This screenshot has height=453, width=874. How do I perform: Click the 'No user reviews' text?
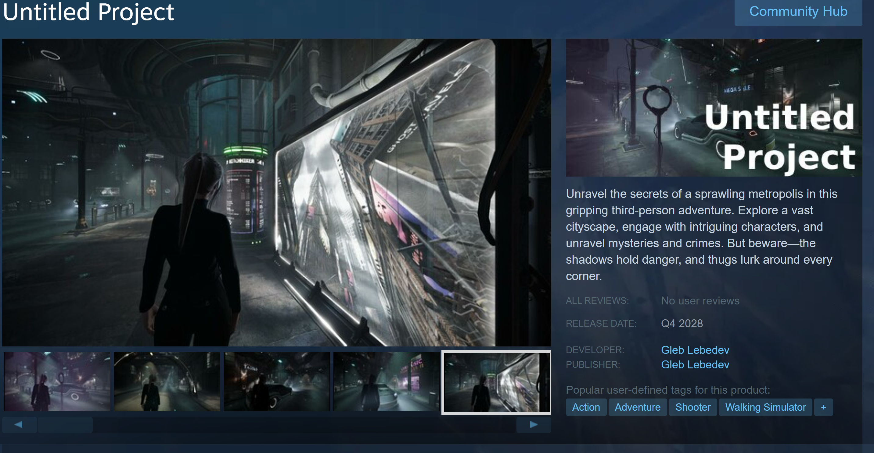(700, 301)
